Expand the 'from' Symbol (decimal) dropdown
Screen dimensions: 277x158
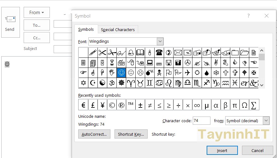click(x=266, y=121)
